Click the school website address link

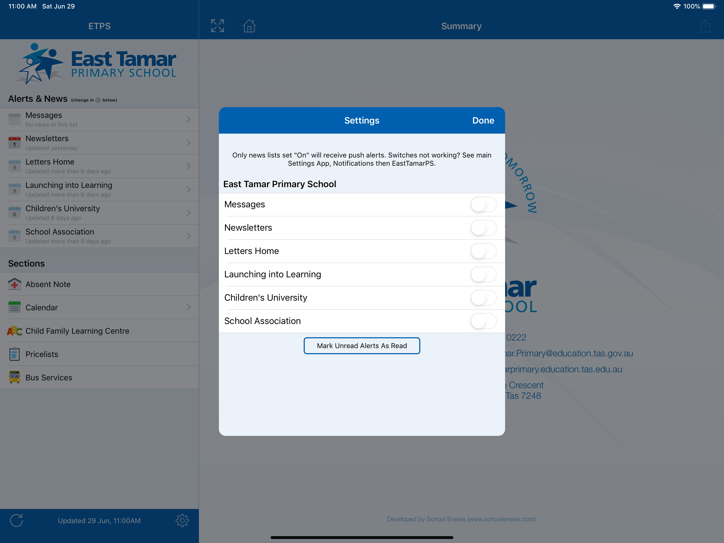coord(563,369)
